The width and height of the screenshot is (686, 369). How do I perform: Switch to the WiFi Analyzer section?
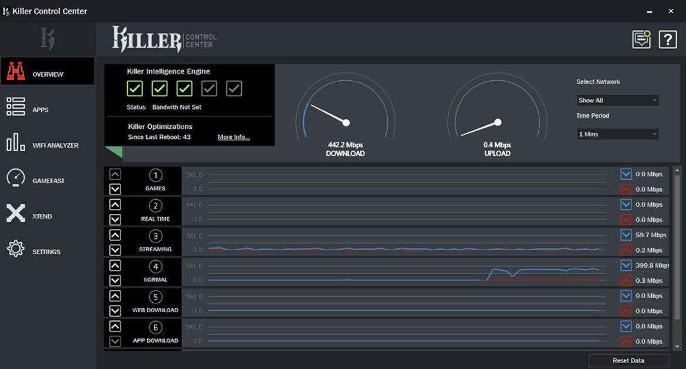coord(48,142)
